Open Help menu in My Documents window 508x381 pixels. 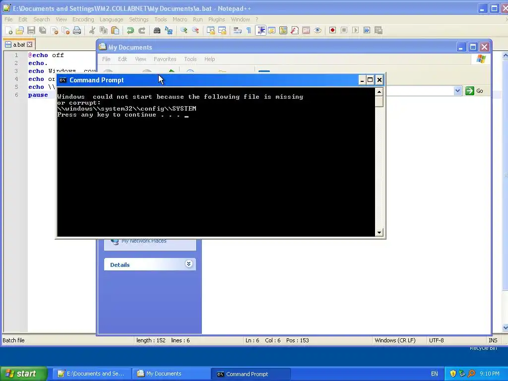[210, 59]
